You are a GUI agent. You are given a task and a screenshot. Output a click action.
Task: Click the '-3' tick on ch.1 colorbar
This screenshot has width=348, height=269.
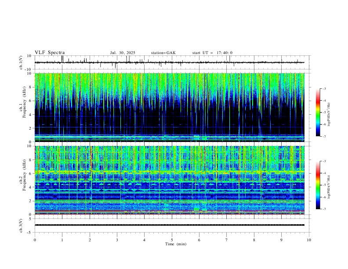coord(324,88)
